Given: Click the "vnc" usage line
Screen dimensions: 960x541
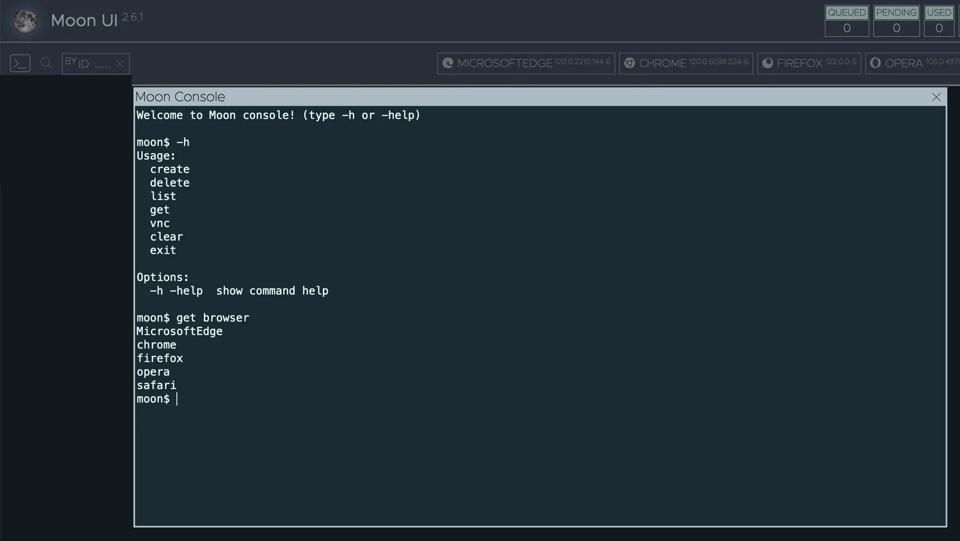Looking at the screenshot, I should coord(160,223).
